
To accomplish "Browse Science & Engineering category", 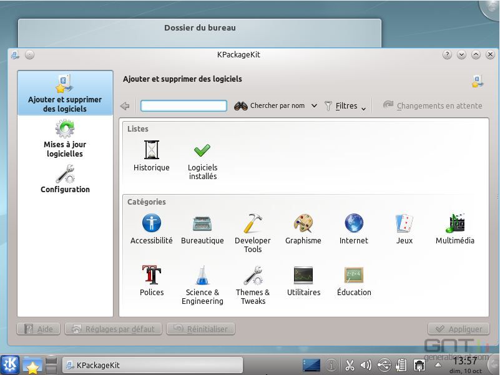I will (202, 285).
